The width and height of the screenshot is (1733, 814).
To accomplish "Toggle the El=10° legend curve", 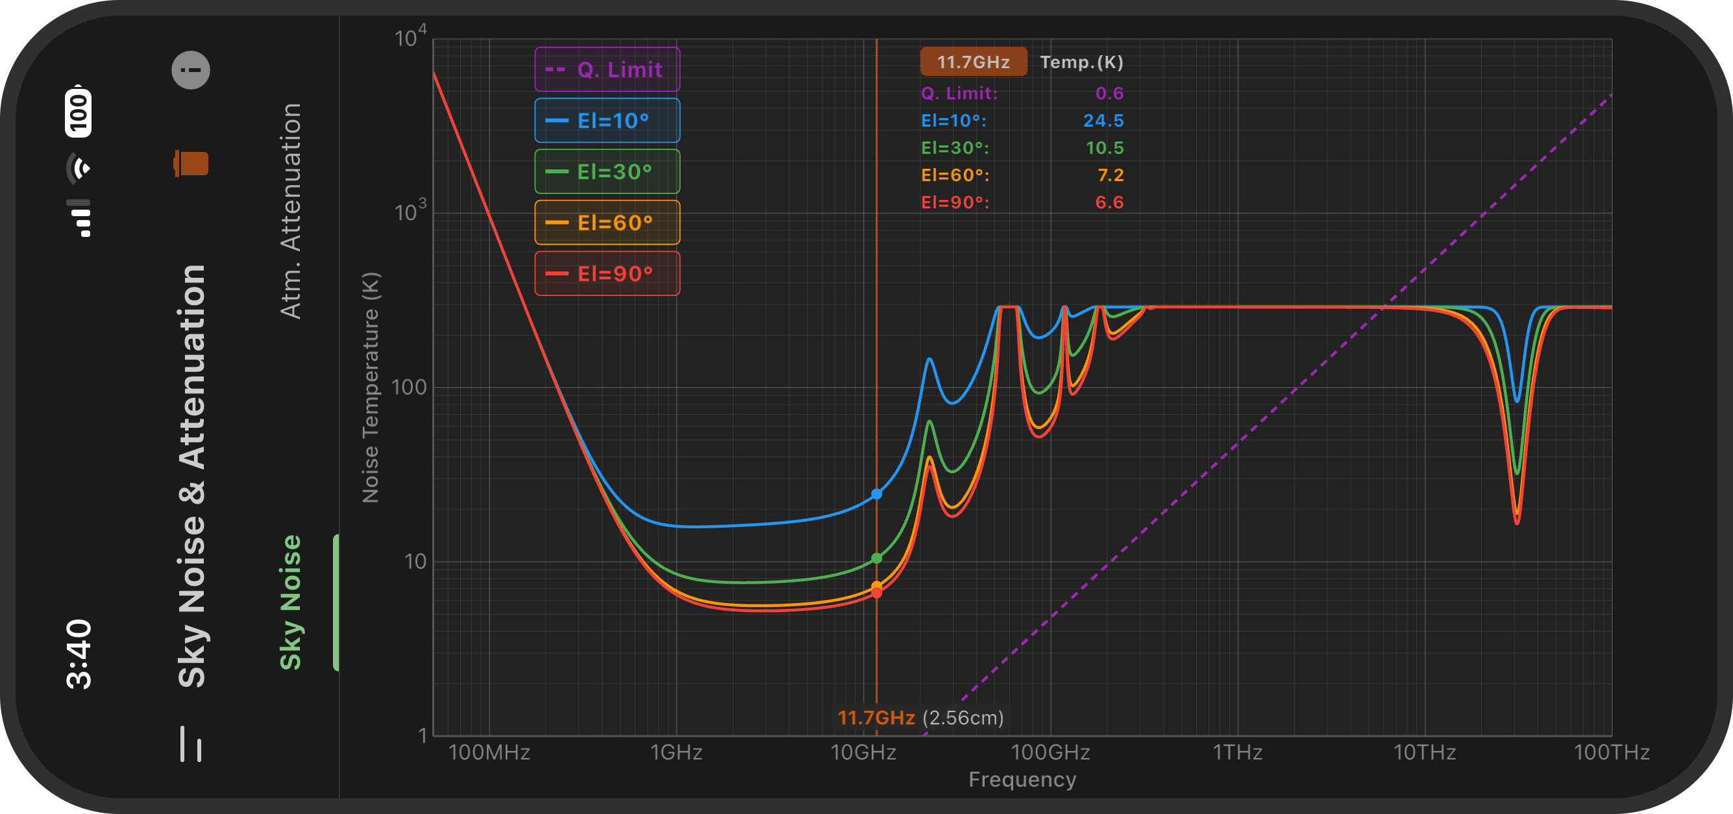I will [607, 121].
